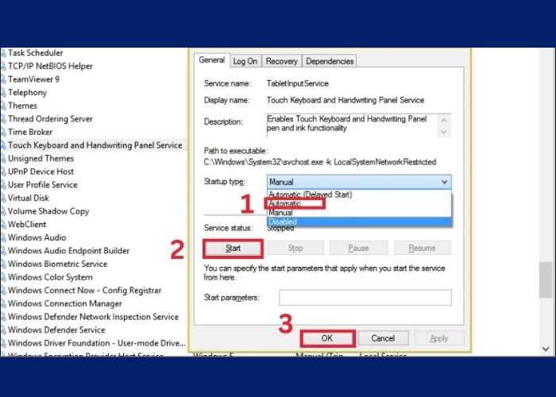The image size is (556, 397).
Task: Click the TeamViewer 9 service icon
Action: [x=3, y=79]
